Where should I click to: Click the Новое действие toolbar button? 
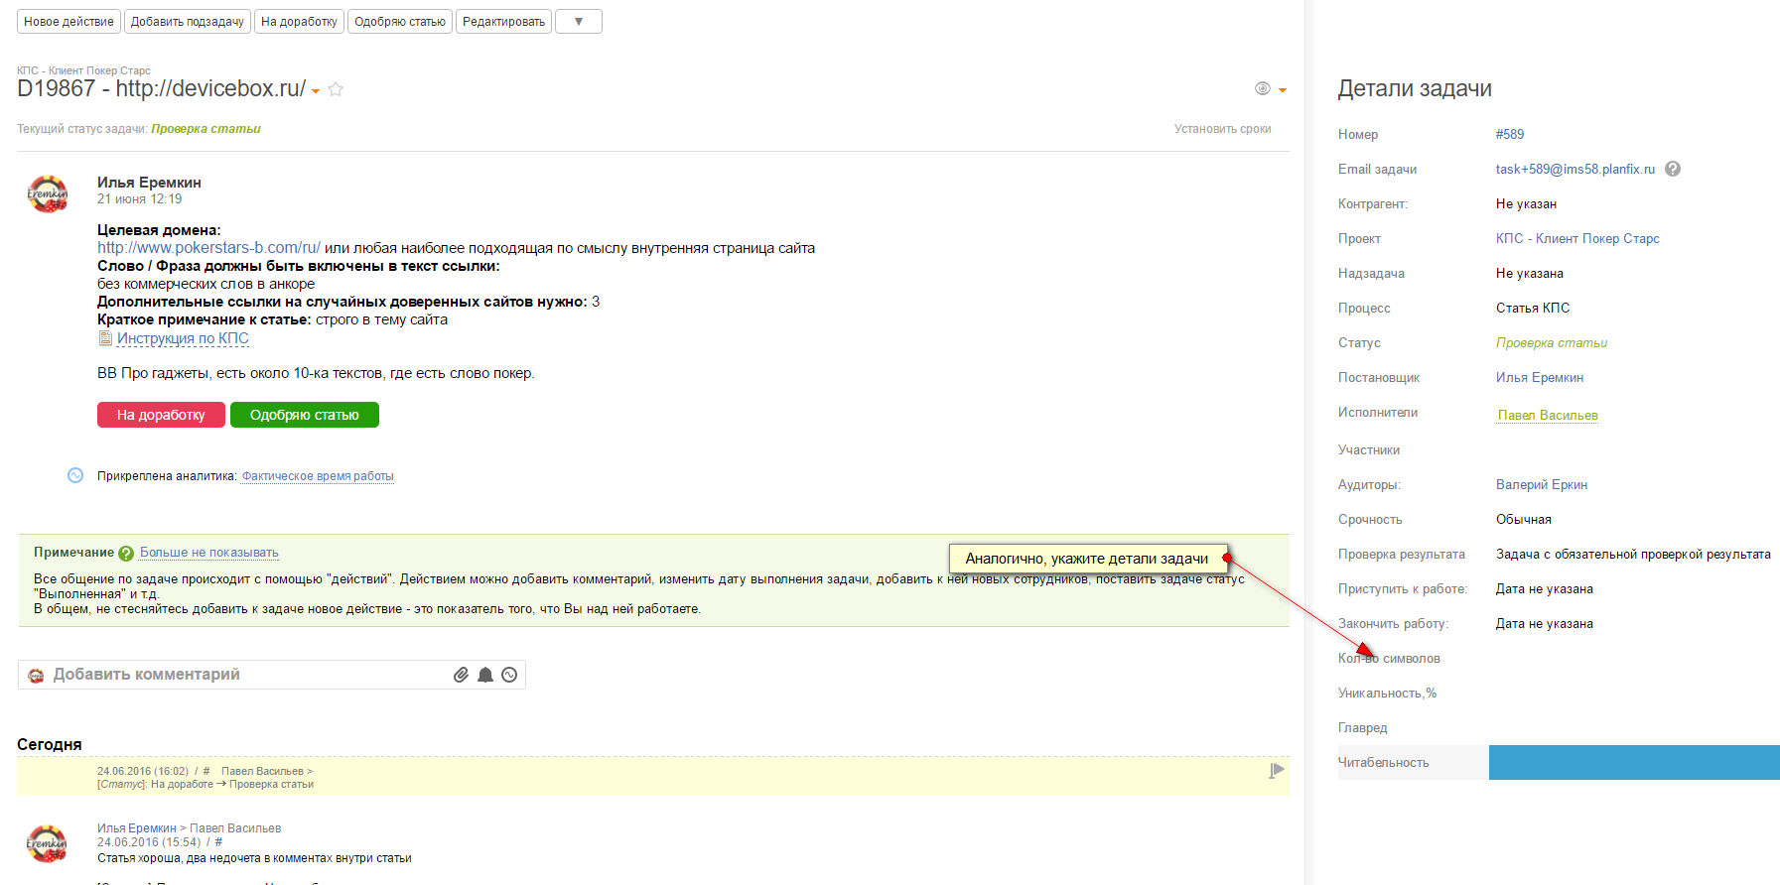(68, 22)
